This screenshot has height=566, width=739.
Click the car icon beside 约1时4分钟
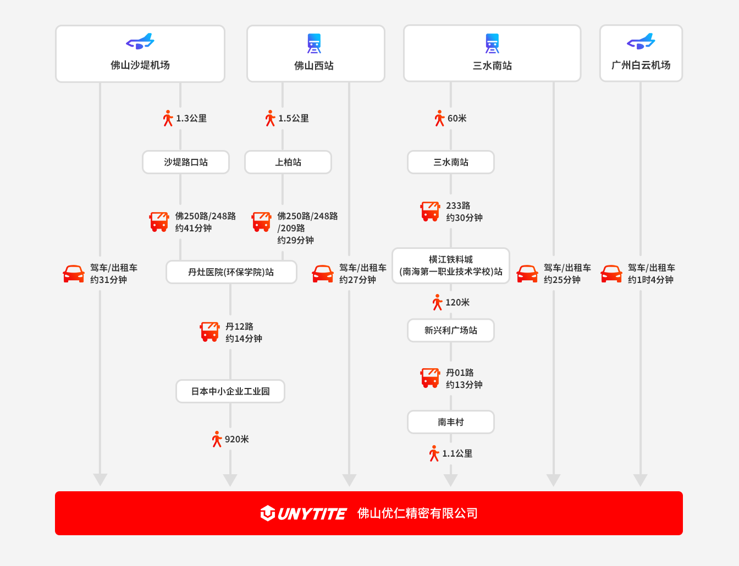click(x=611, y=274)
